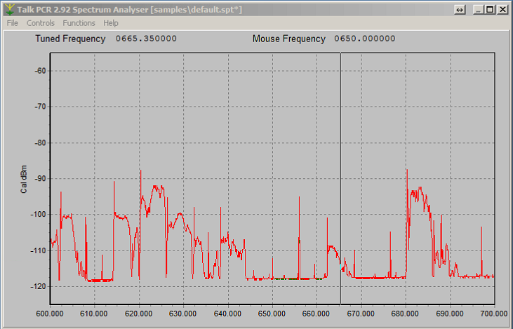Click the Tuned Frequency value 0665.350000
The image size is (513, 329).
tap(146, 39)
